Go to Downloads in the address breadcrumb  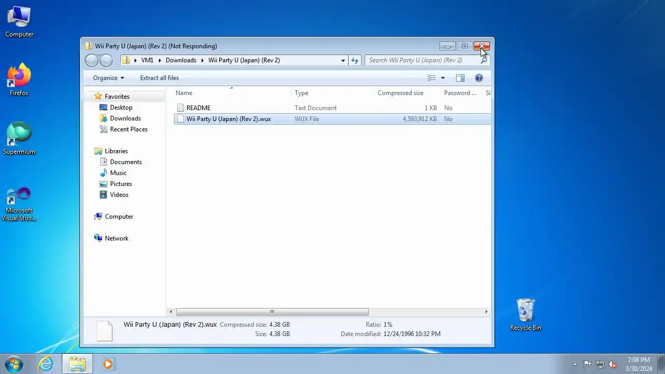[181, 60]
